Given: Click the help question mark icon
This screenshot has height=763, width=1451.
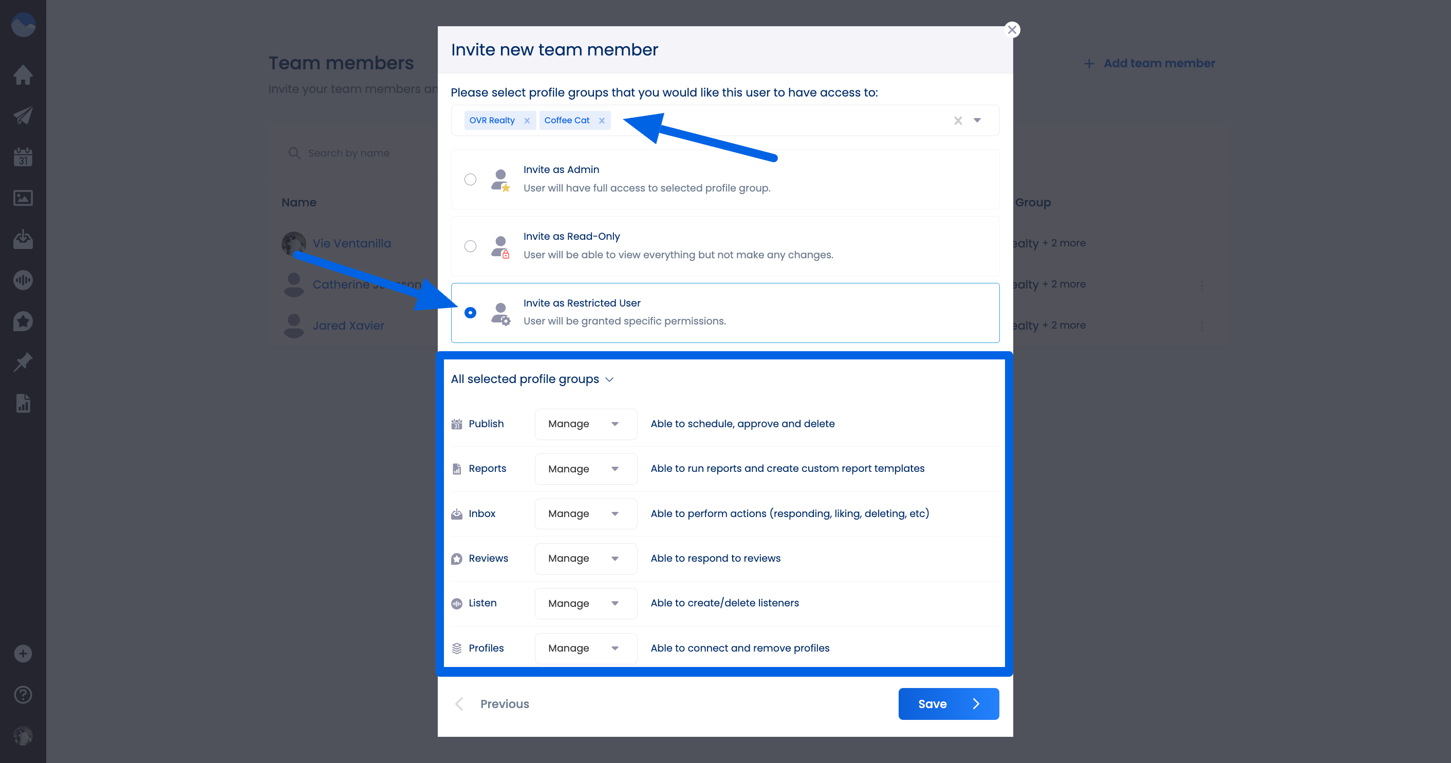Looking at the screenshot, I should (23, 694).
